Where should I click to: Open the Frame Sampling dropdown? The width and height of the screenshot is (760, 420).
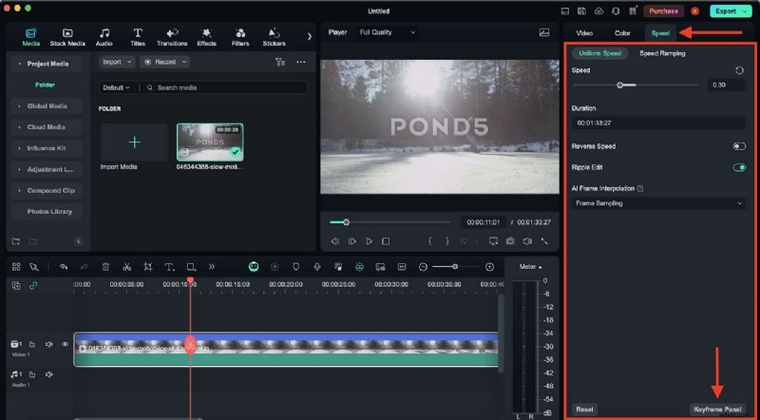click(x=658, y=202)
